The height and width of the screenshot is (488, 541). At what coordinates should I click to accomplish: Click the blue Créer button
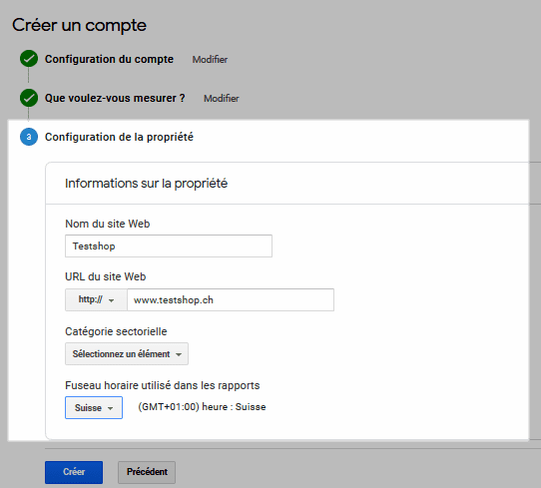point(74,472)
